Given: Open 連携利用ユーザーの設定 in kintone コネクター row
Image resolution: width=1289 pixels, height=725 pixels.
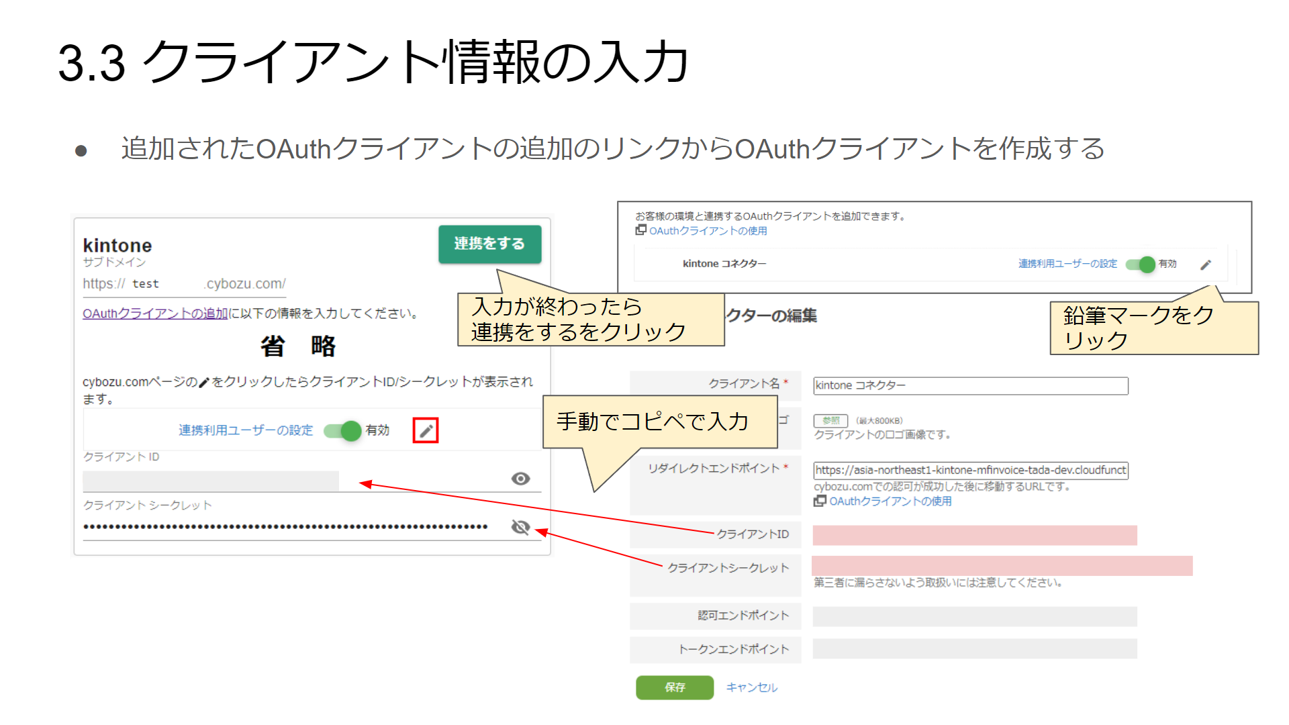Looking at the screenshot, I should tap(1067, 264).
